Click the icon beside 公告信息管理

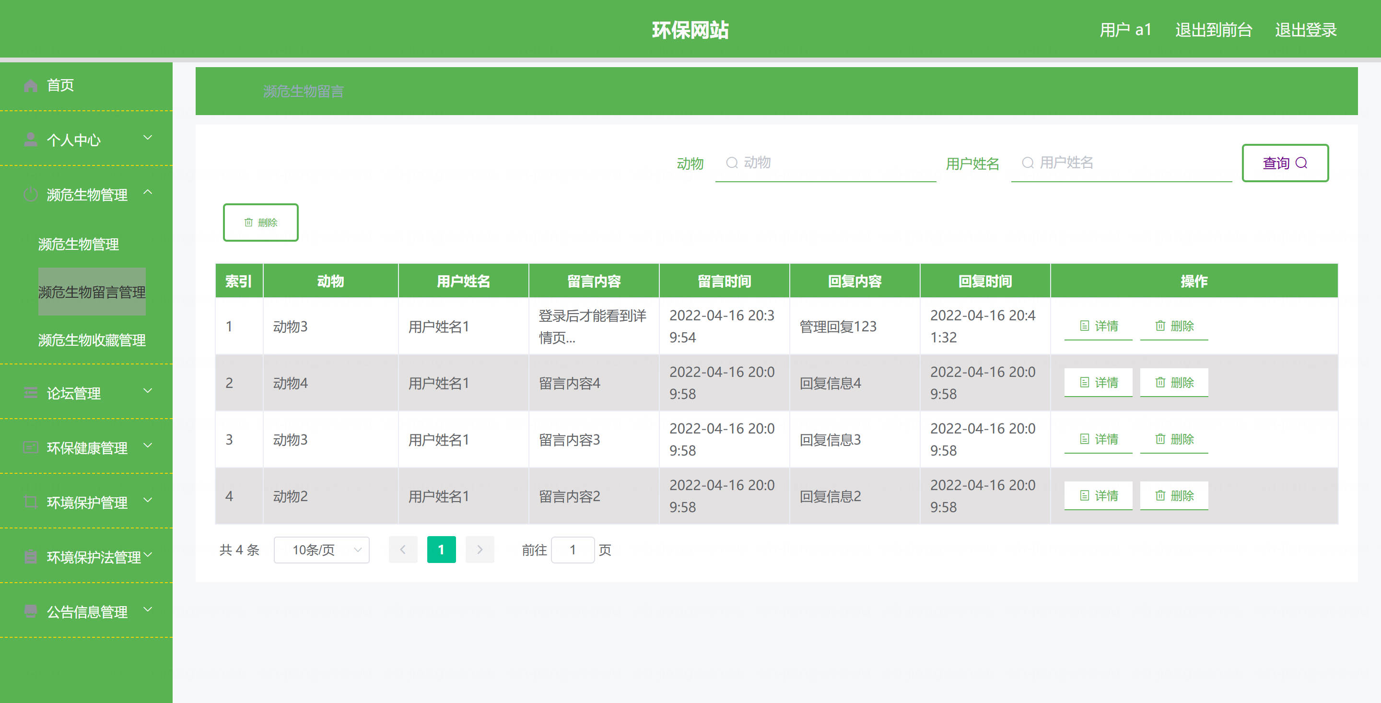(x=31, y=612)
